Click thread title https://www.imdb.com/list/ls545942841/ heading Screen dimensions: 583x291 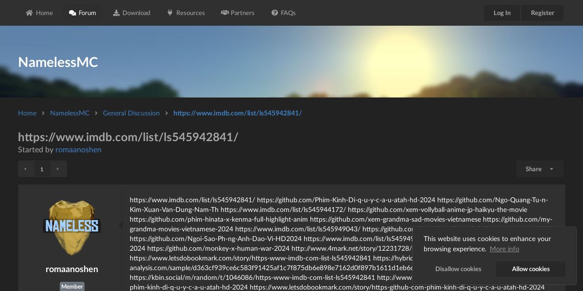point(128,137)
